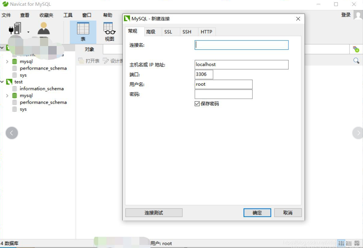Open the 对象 tab
Screen dimensions: 363x248
click(x=89, y=49)
